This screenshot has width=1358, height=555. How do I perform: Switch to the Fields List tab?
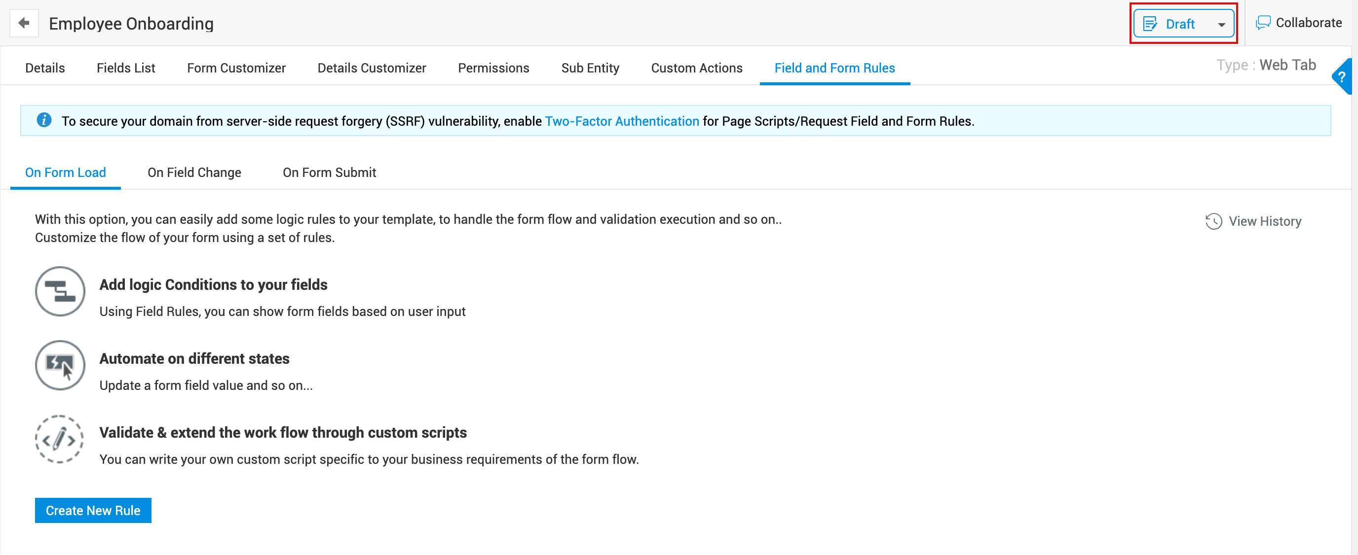(126, 68)
